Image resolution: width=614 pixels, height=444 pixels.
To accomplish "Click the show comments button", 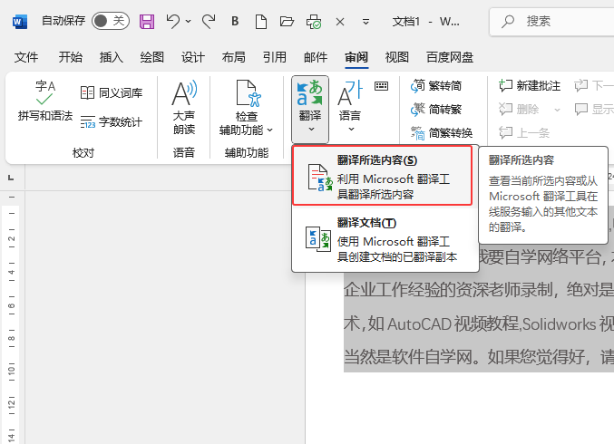I will (594, 109).
